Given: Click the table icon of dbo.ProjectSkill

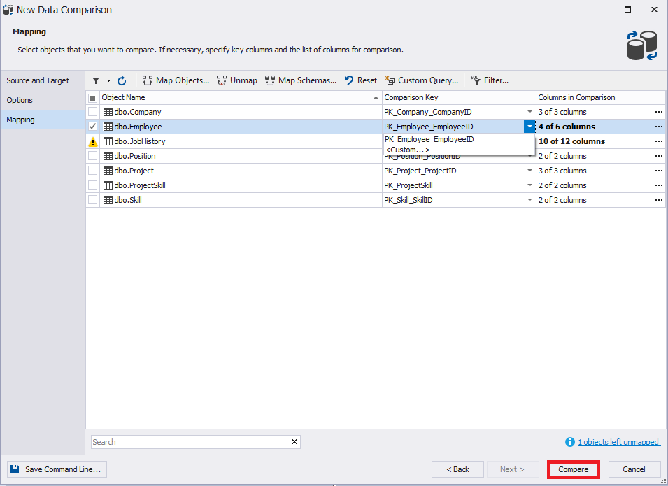Looking at the screenshot, I should [108, 185].
